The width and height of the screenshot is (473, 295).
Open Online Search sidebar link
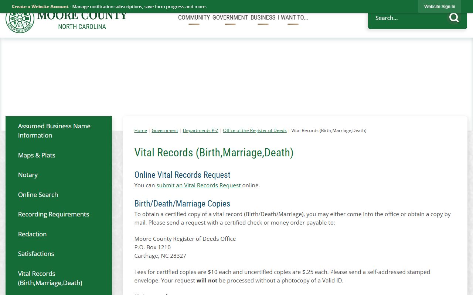click(x=59, y=195)
